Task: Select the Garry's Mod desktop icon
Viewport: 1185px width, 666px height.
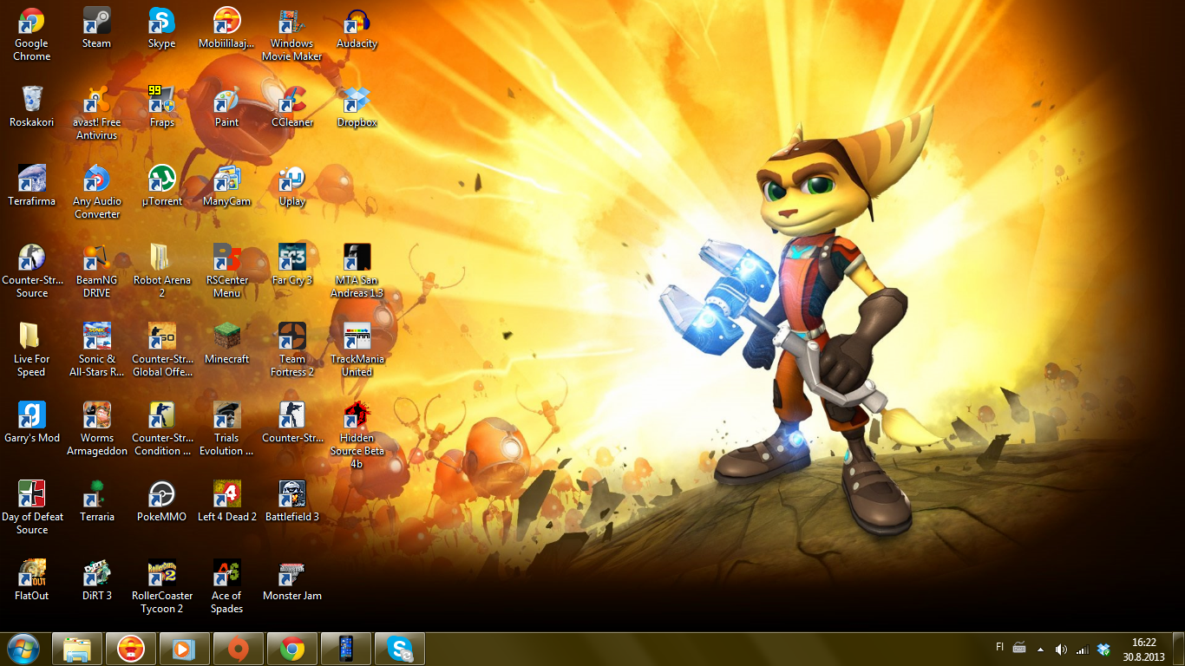Action: [x=32, y=423]
